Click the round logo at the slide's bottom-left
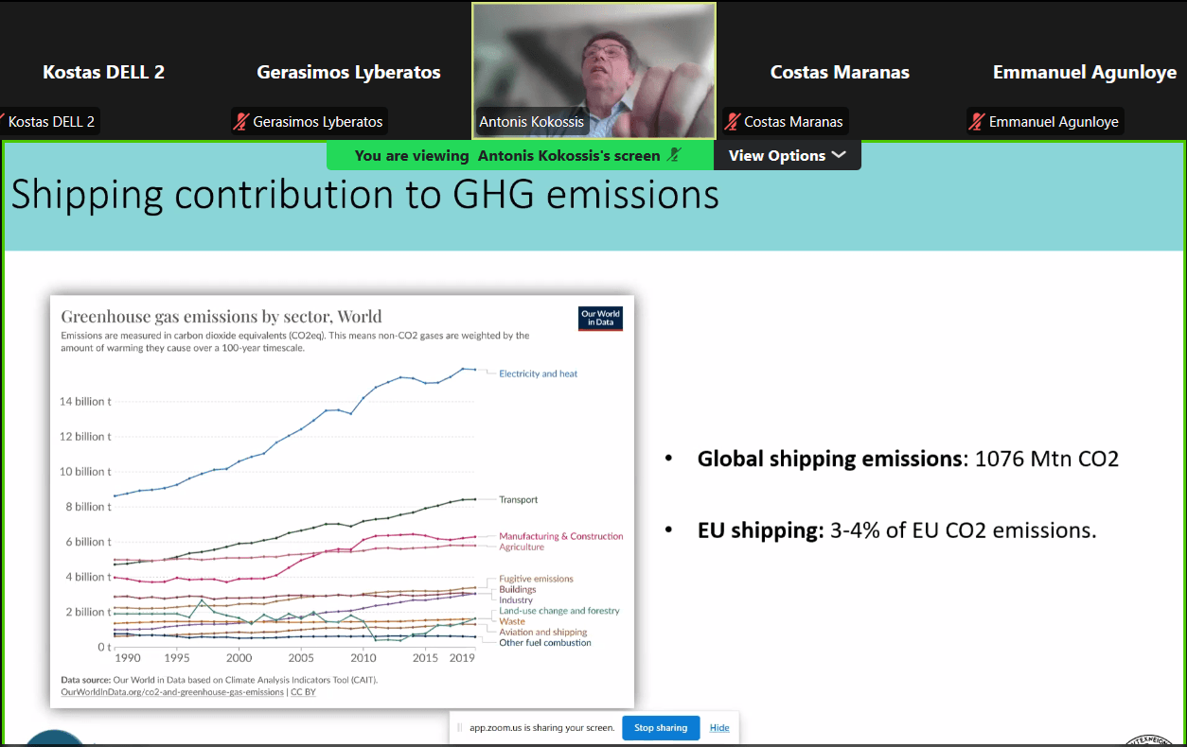Image resolution: width=1187 pixels, height=747 pixels. [54, 738]
